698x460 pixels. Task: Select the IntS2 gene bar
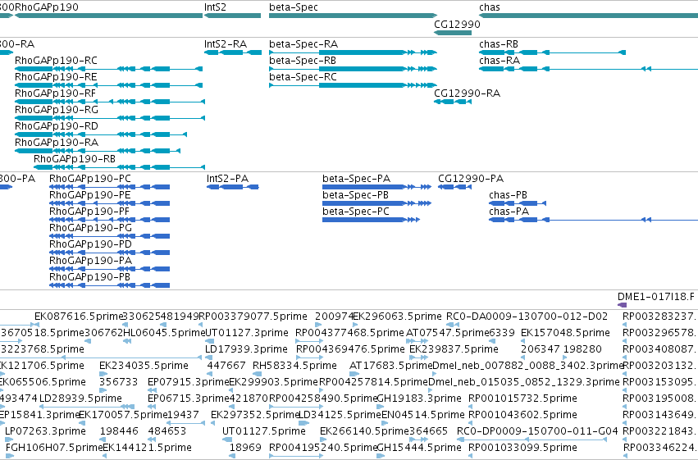click(232, 16)
